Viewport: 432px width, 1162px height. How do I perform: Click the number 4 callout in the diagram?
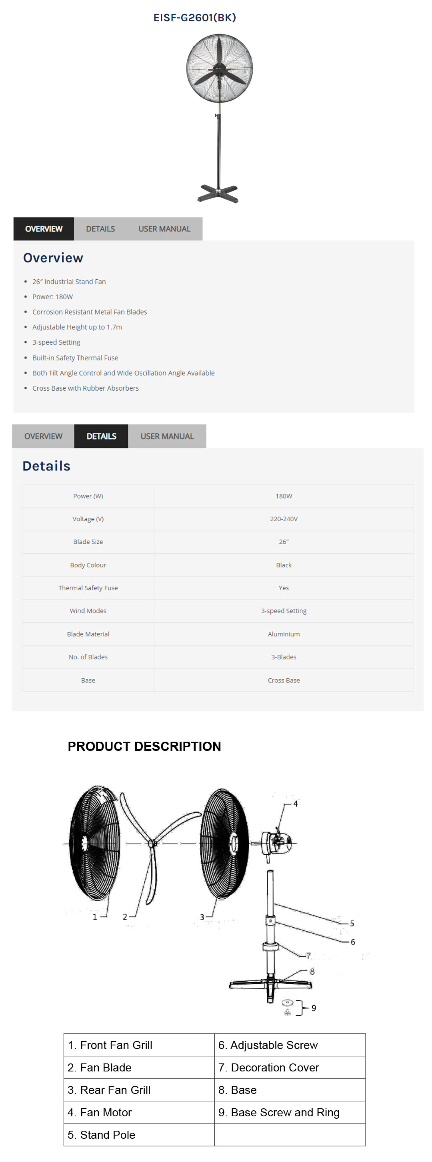[x=296, y=803]
